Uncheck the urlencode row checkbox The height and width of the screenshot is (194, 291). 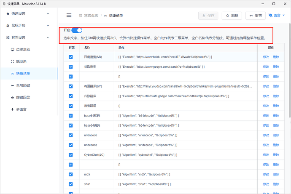[70, 136]
